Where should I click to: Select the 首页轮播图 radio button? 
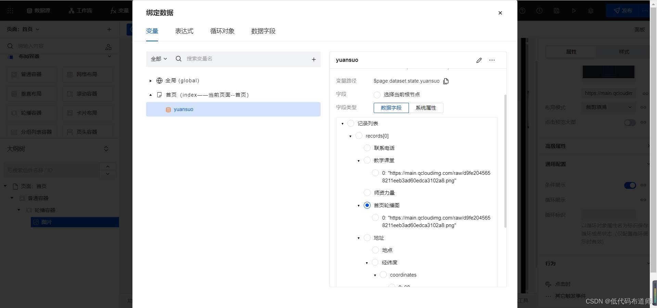[367, 205]
